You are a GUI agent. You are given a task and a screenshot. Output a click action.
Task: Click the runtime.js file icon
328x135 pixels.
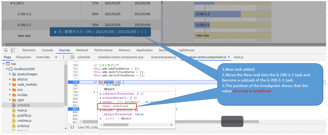[14, 121]
